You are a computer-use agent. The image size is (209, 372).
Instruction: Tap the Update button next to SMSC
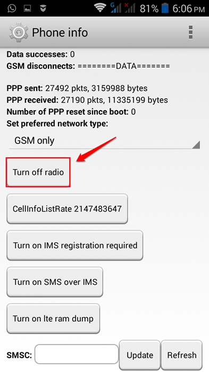pyautogui.click(x=140, y=355)
